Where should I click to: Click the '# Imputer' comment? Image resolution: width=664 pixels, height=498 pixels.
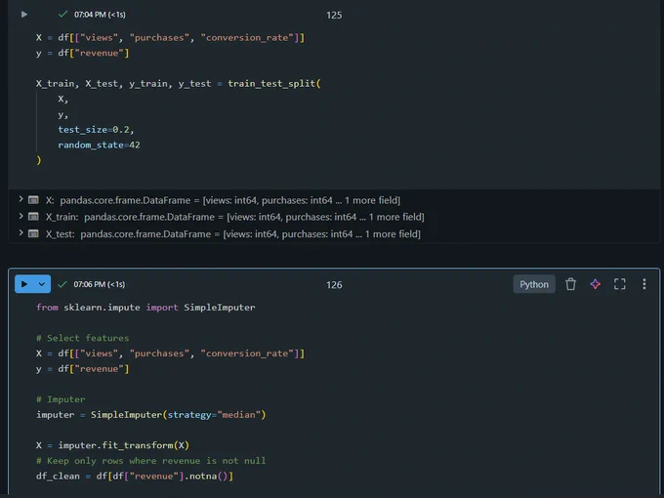61,399
